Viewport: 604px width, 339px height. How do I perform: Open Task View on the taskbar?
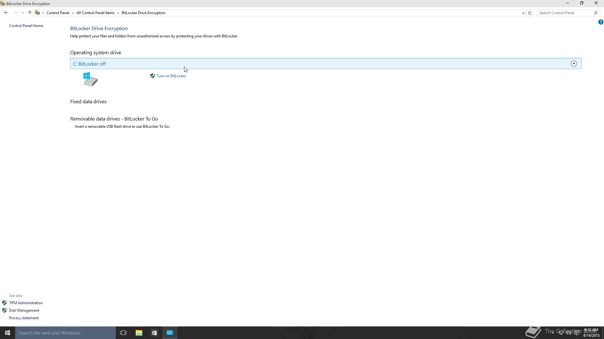pyautogui.click(x=123, y=333)
